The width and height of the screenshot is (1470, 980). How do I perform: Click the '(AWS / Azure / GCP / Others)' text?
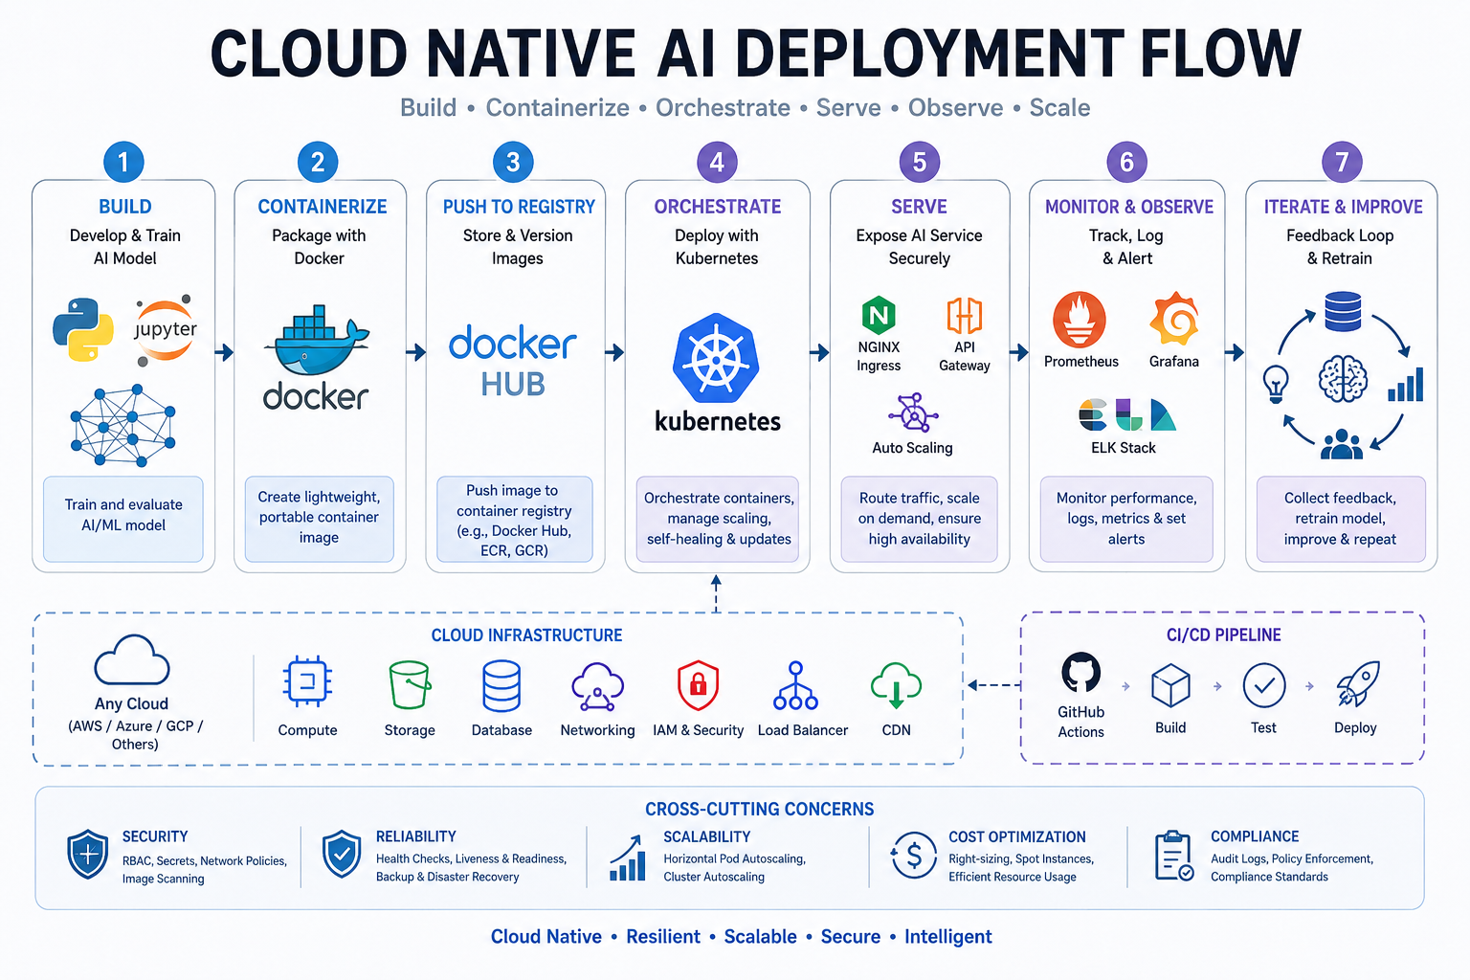click(x=135, y=735)
